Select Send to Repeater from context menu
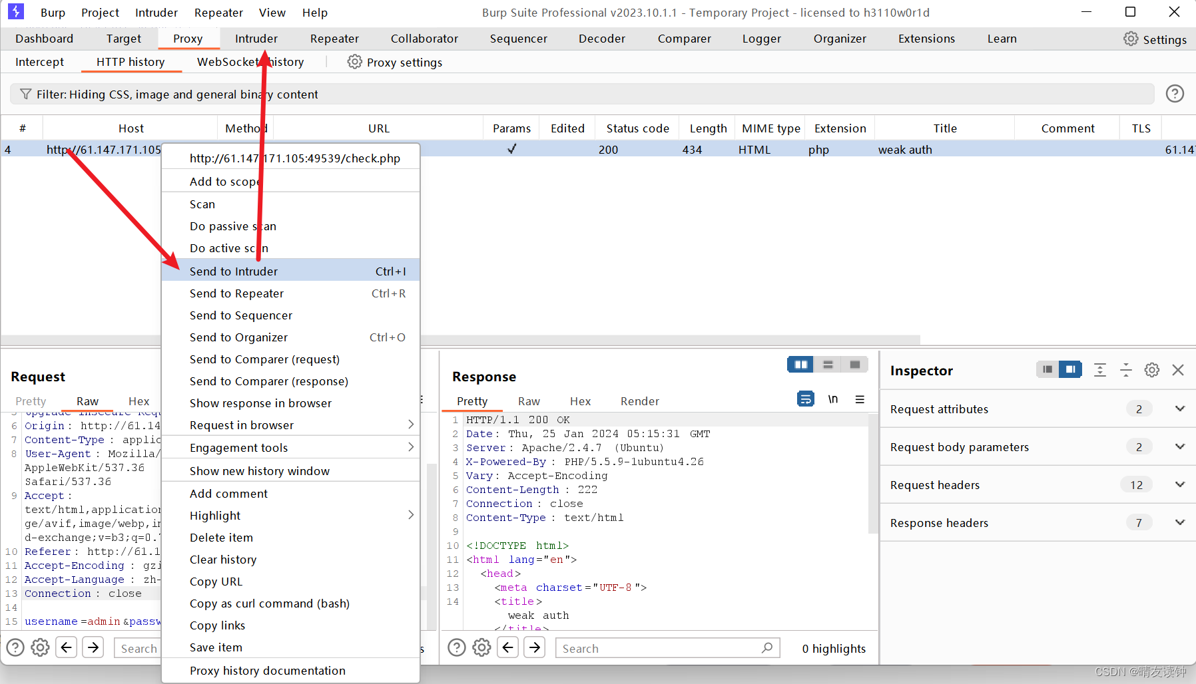This screenshot has height=684, width=1196. 236,293
